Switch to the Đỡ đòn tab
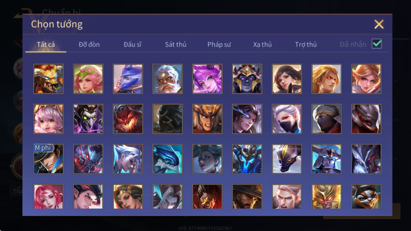The width and height of the screenshot is (411, 231). coord(89,44)
